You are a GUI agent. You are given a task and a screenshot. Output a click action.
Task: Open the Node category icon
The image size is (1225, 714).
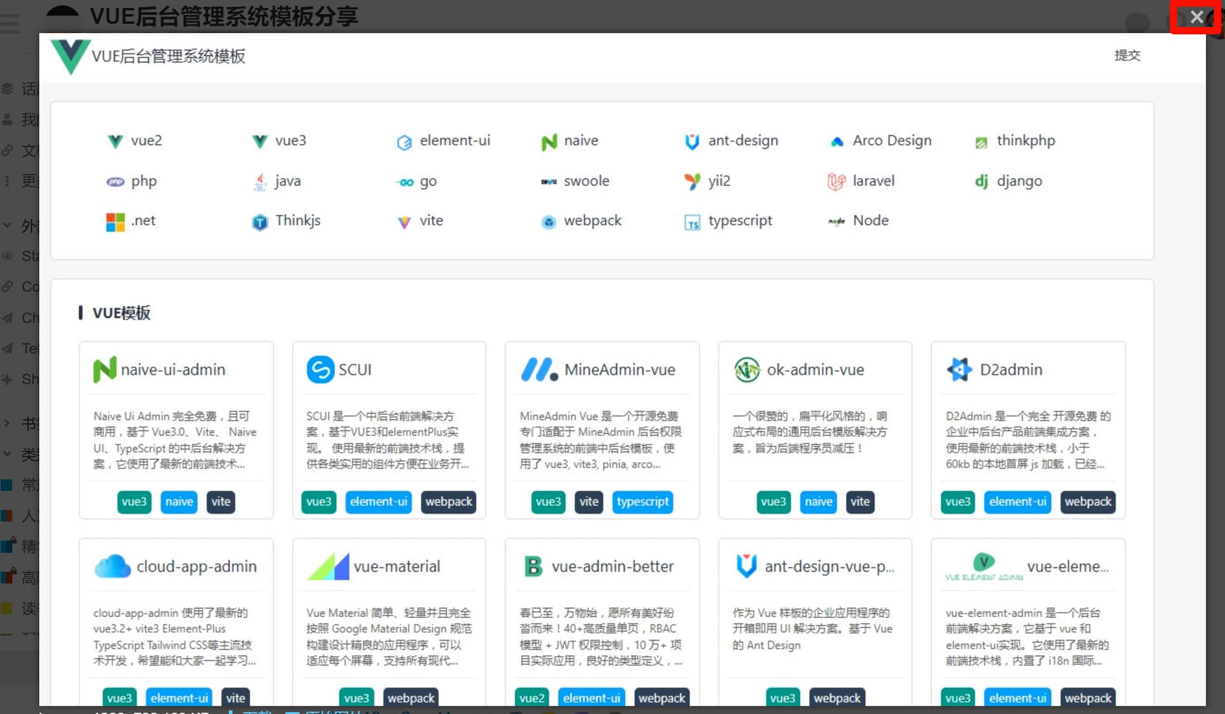[x=836, y=222]
